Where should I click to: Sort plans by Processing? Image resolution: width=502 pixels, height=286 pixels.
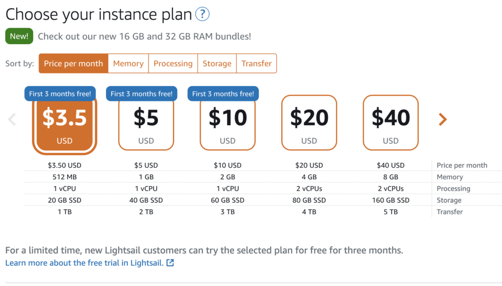[173, 64]
